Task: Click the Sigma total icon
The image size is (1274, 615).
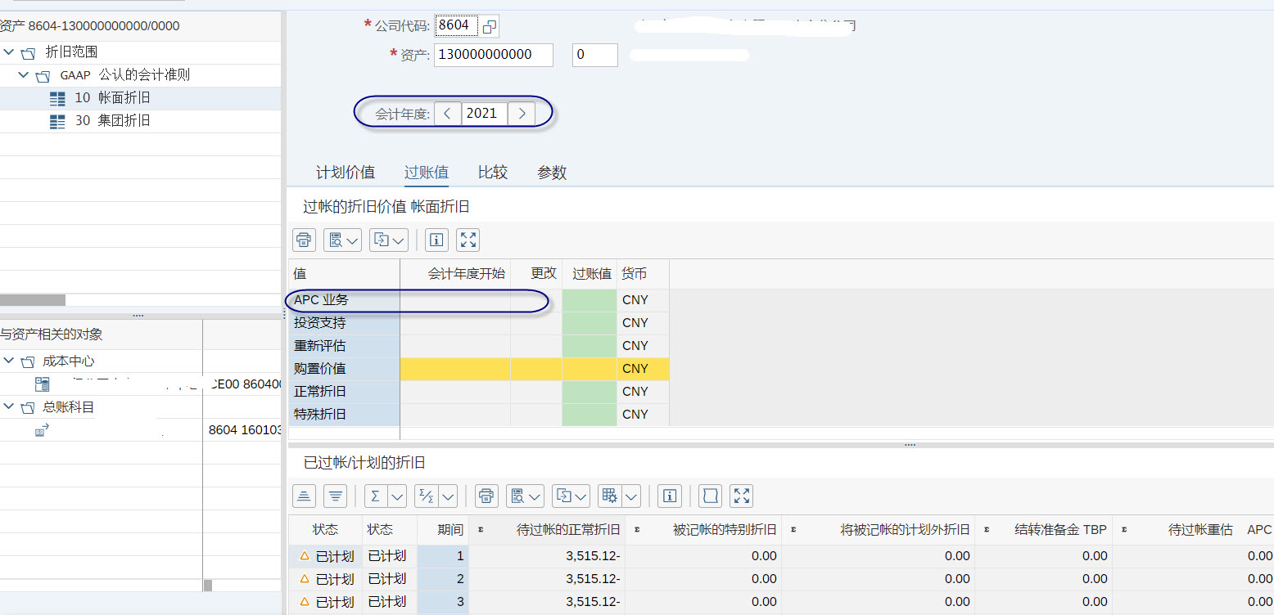Action: click(376, 496)
